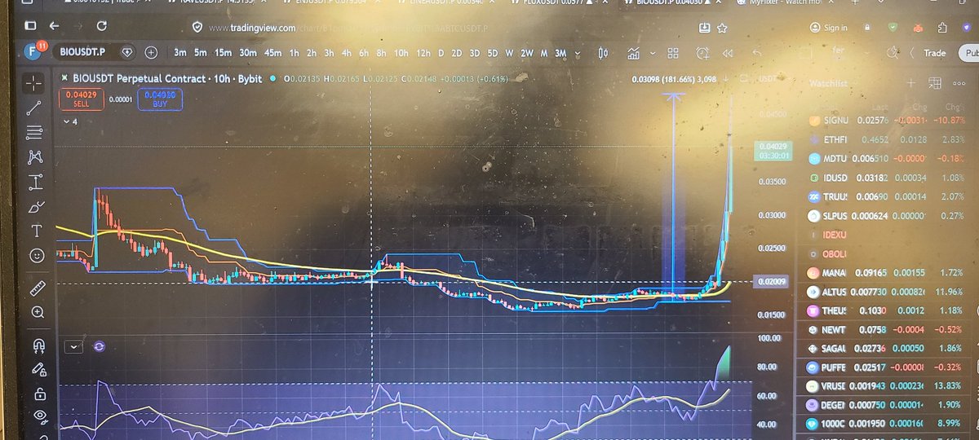Select the ruler measure tool

click(38, 288)
